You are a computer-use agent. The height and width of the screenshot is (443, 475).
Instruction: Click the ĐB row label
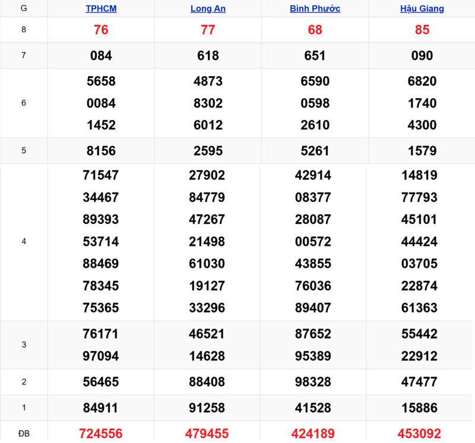24,433
